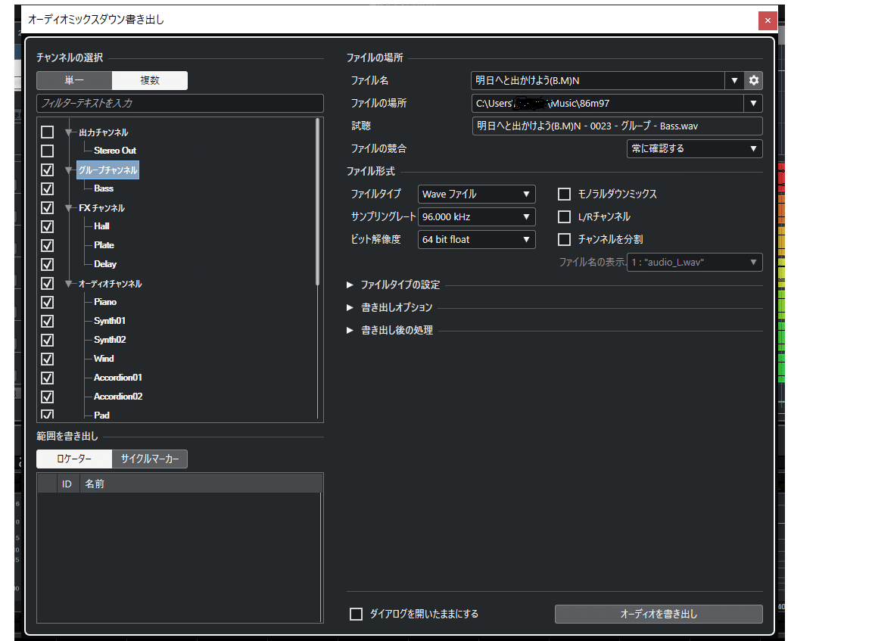Click the 名前 column header
872x641 pixels.
(x=201, y=484)
